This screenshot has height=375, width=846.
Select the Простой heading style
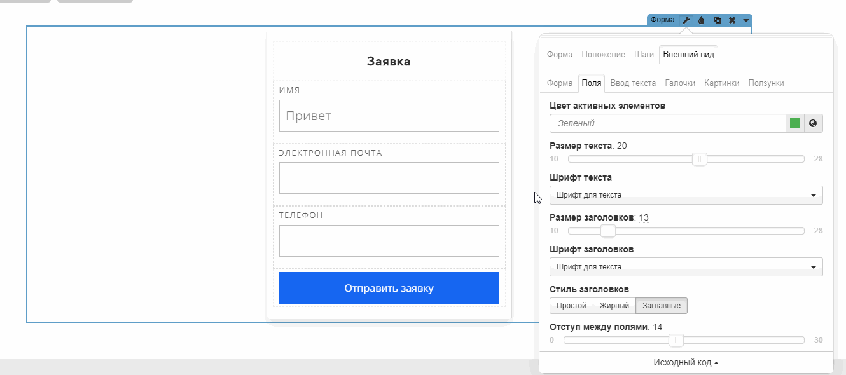click(x=571, y=306)
